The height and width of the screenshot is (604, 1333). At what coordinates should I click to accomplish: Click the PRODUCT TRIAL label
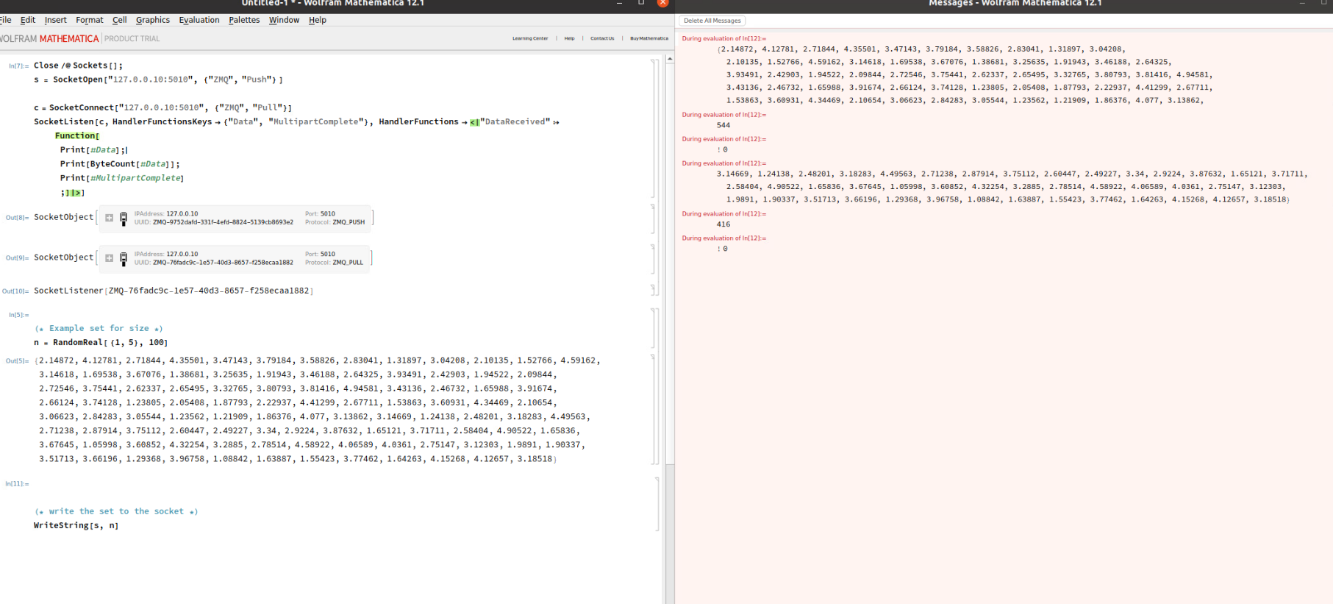pyautogui.click(x=132, y=38)
